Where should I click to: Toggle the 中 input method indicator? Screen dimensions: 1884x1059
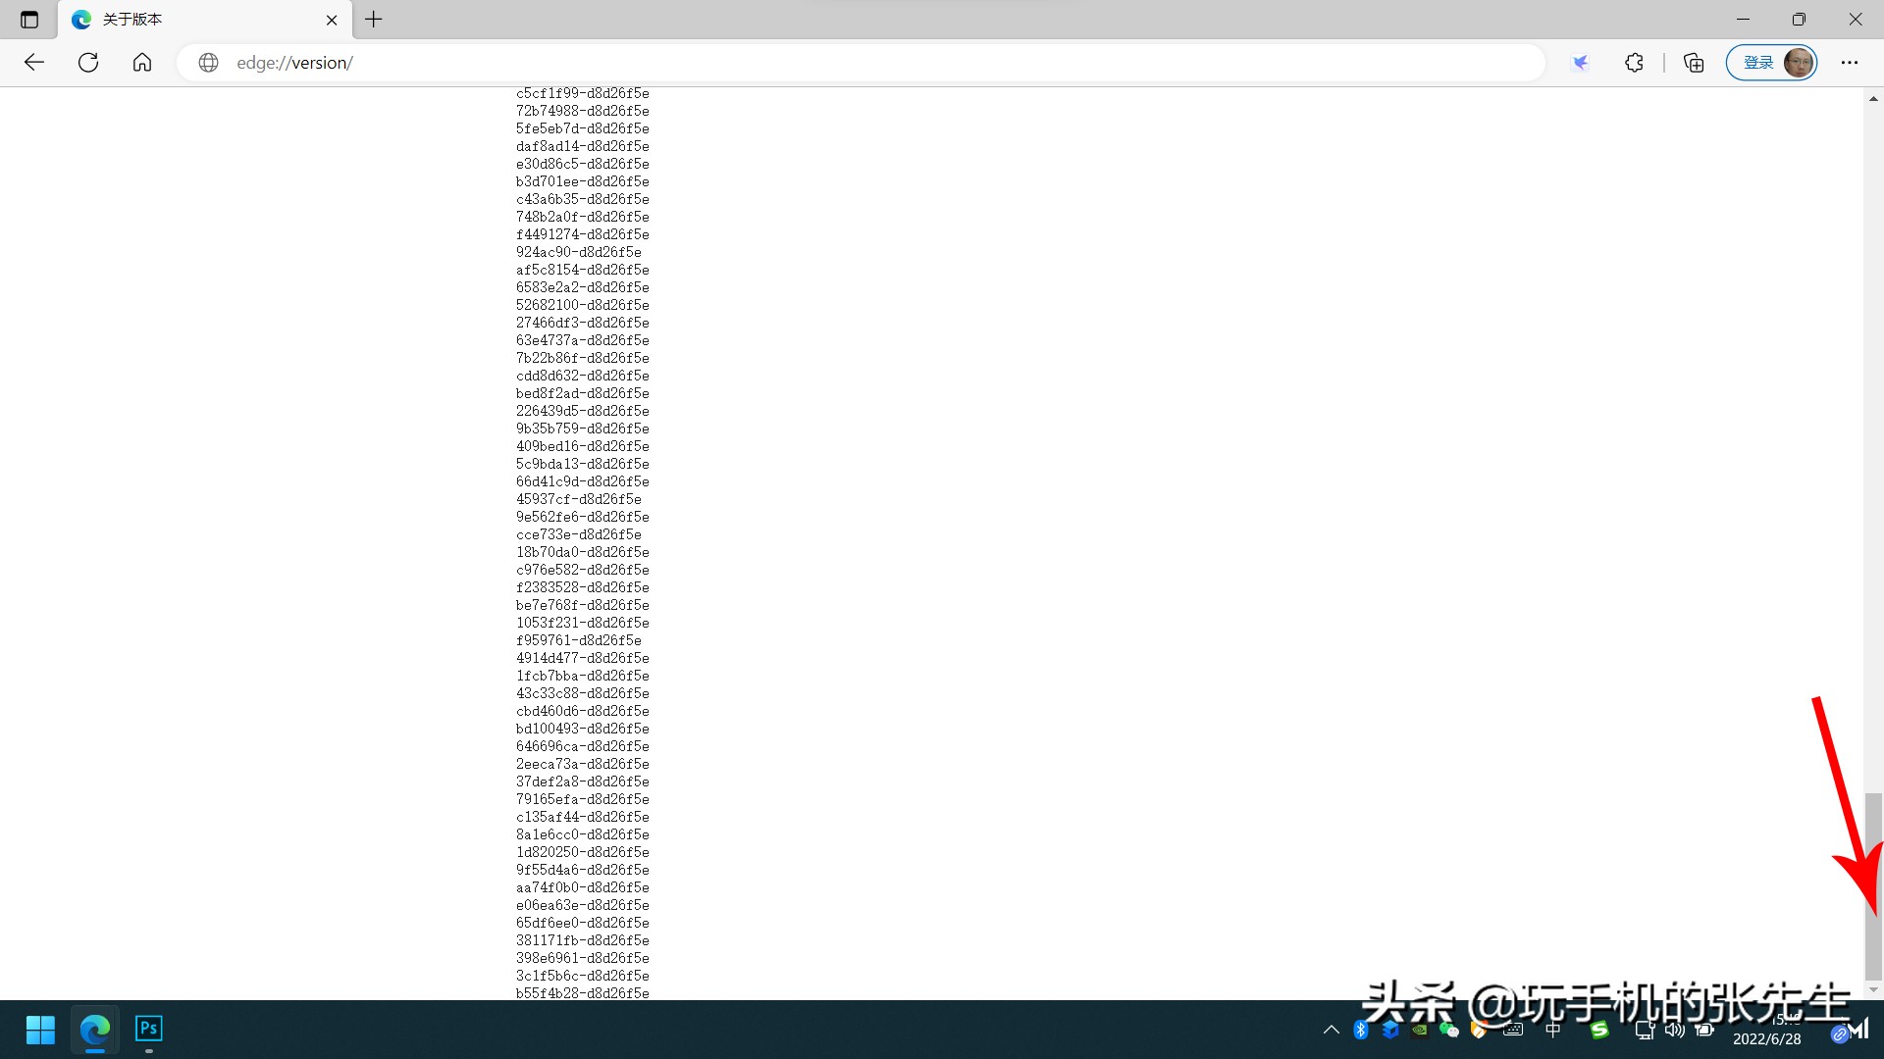pos(1552,1030)
